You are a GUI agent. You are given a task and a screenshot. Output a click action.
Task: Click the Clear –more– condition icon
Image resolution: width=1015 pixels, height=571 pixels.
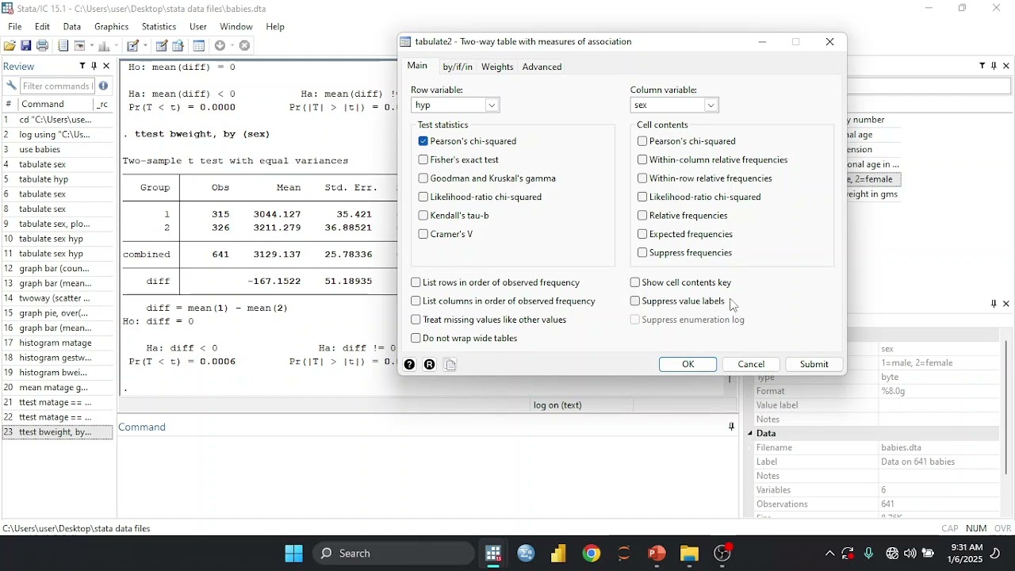point(220,46)
